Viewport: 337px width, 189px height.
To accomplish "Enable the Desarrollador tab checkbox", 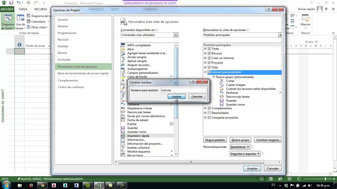I will (x=209, y=113).
